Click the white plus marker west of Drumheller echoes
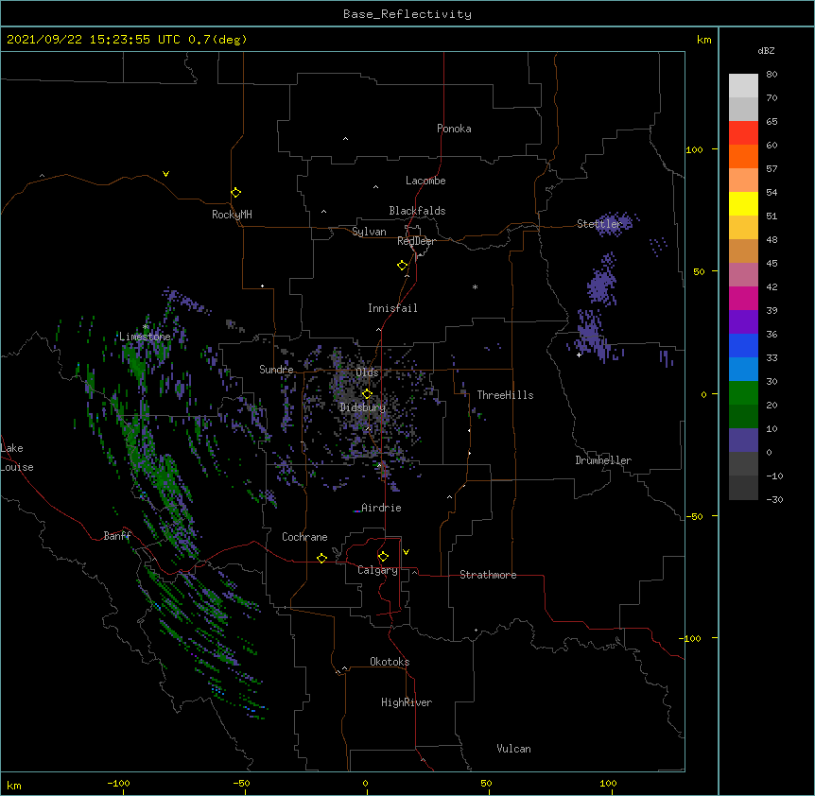The width and height of the screenshot is (815, 796). point(579,355)
